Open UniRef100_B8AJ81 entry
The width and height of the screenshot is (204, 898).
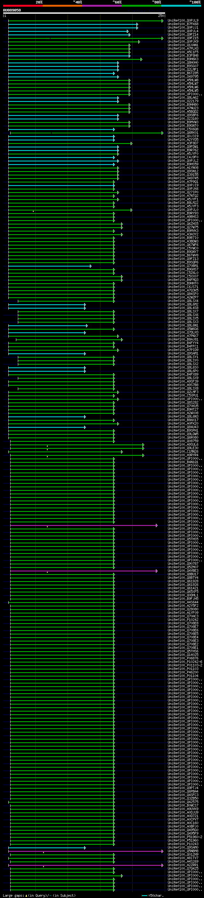click(183, 340)
